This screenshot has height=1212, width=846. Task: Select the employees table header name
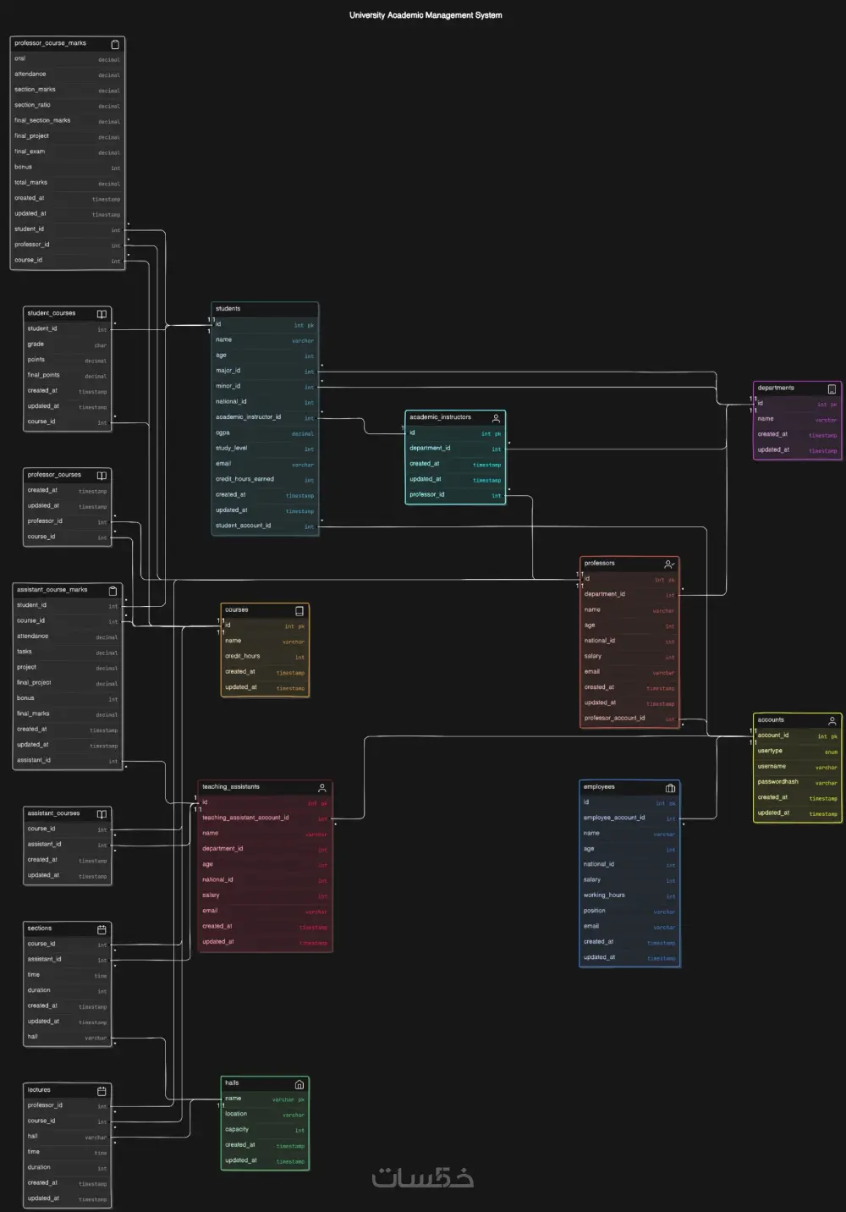tap(599, 787)
